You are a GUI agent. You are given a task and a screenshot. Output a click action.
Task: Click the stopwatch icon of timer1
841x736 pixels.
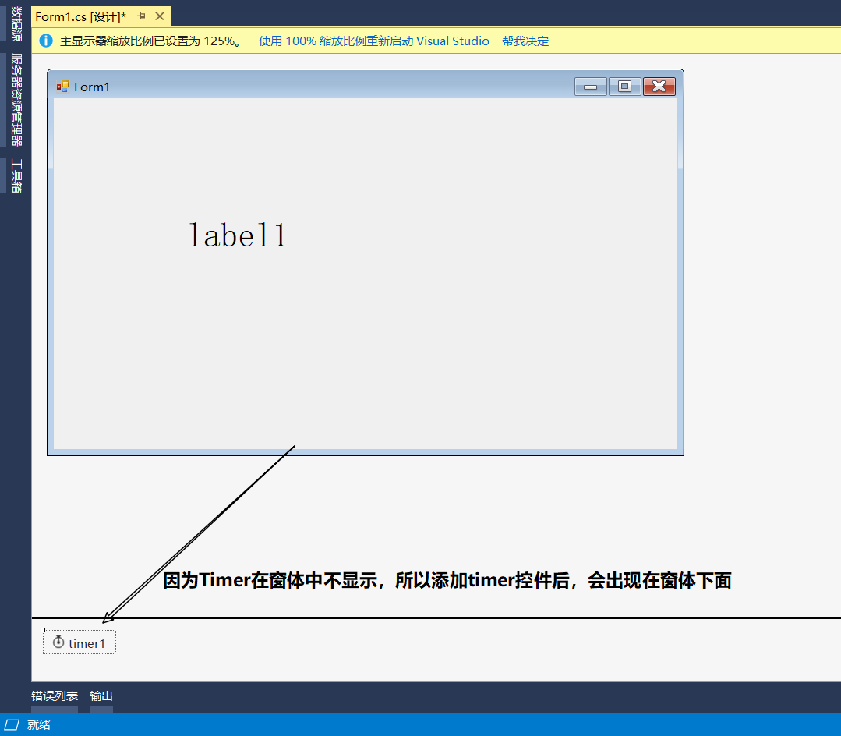pyautogui.click(x=58, y=642)
